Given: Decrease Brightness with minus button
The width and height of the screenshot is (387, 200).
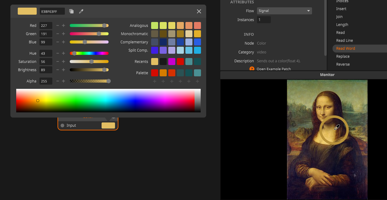Looking at the screenshot, I should tap(58, 70).
